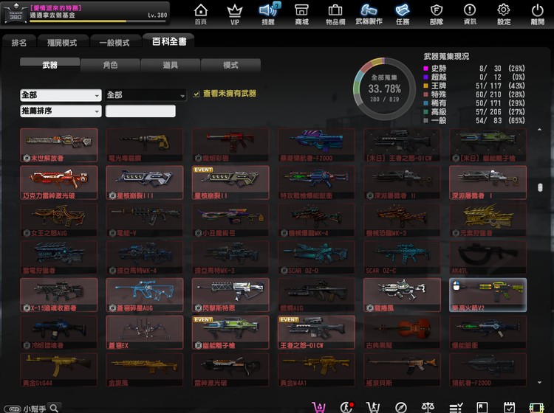Viewport: 554px width, 413px height.
Task: Select the 閃擊斯特恩 weapon card
Action: (x=230, y=295)
